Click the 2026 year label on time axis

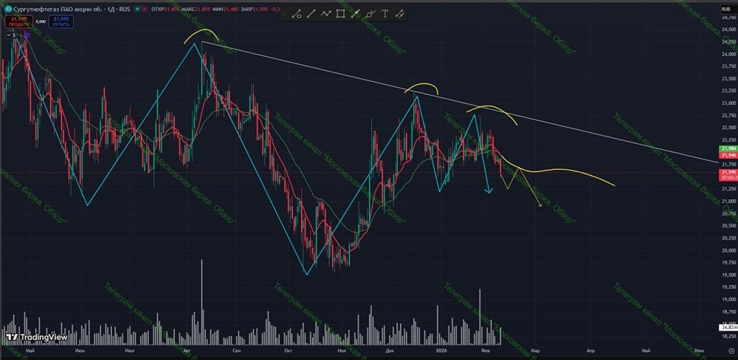point(441,350)
